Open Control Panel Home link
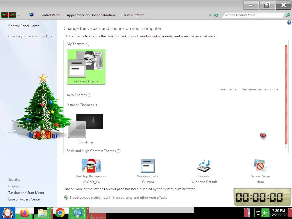Image resolution: width=292 pixels, height=219 pixels. (x=24, y=26)
